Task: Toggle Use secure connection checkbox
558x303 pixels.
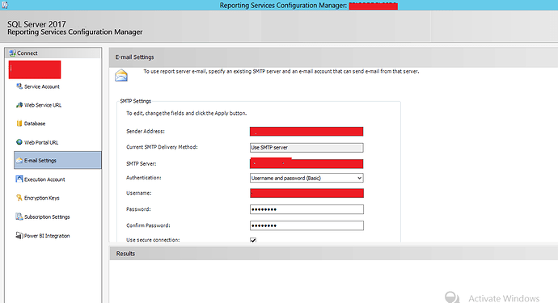Action: click(x=253, y=240)
